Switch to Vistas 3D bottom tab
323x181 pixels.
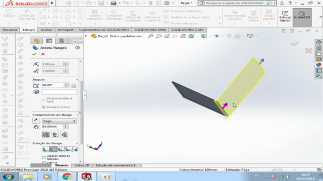point(82,165)
